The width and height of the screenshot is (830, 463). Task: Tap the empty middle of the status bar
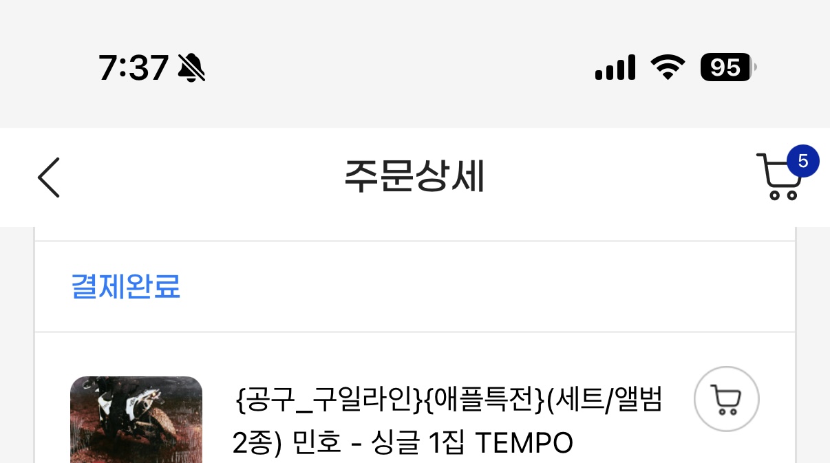tap(399, 67)
